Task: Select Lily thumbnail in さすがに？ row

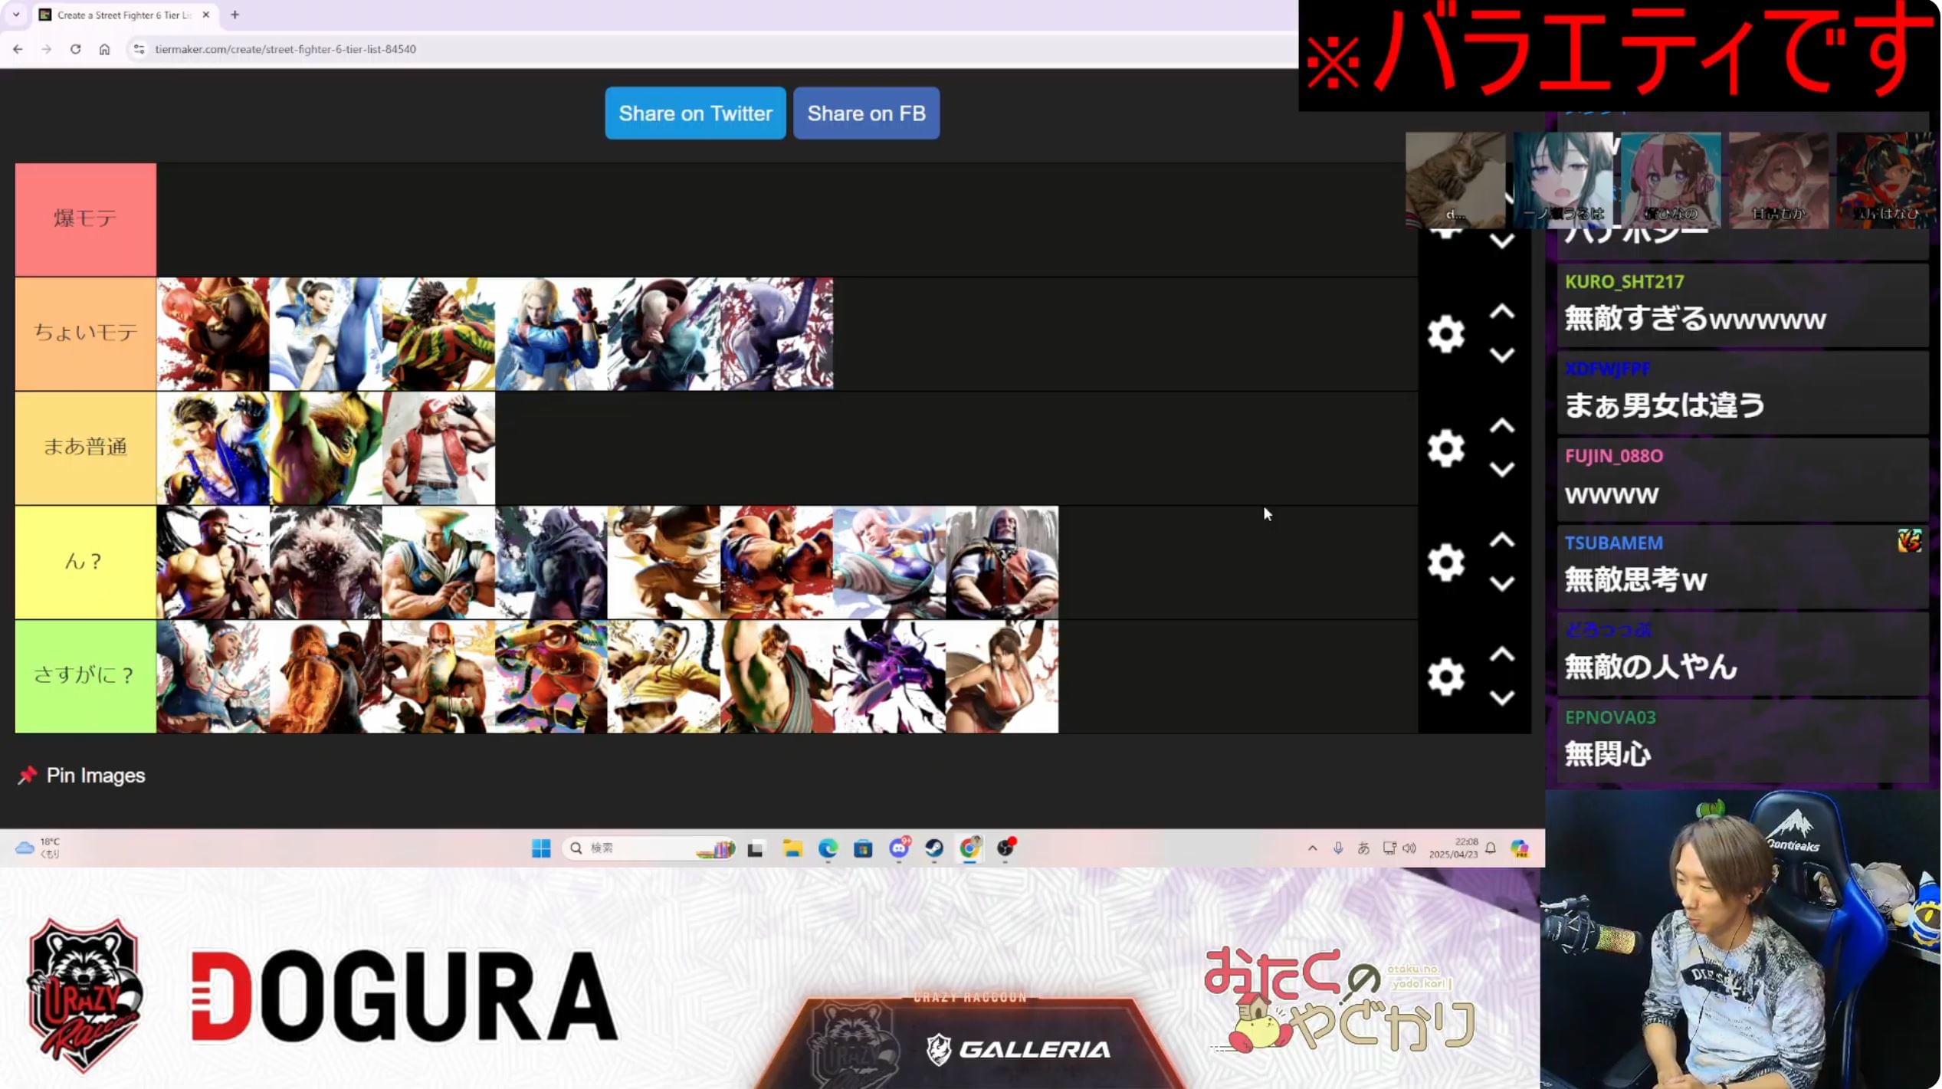Action: (213, 677)
